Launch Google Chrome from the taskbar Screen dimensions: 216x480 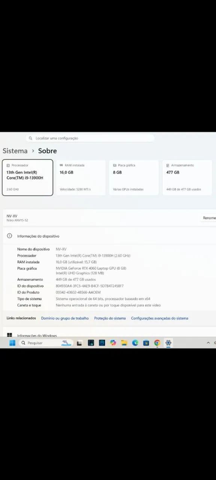157,343
